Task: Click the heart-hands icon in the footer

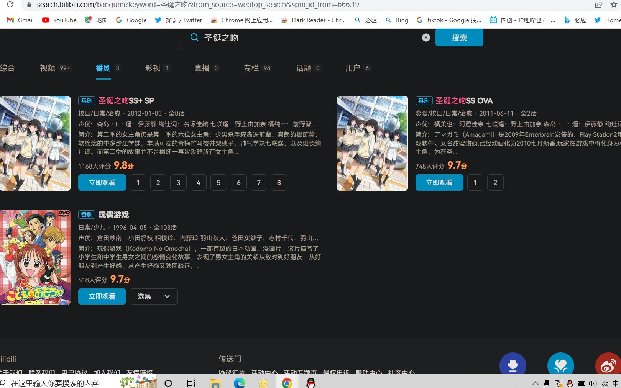Action: 560,364
